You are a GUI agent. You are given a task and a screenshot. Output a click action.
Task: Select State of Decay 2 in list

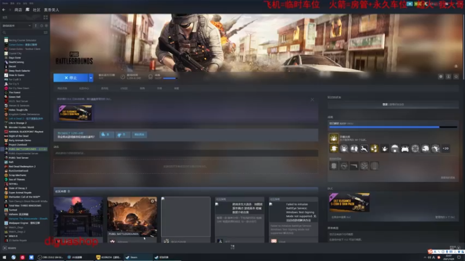(x=17, y=188)
